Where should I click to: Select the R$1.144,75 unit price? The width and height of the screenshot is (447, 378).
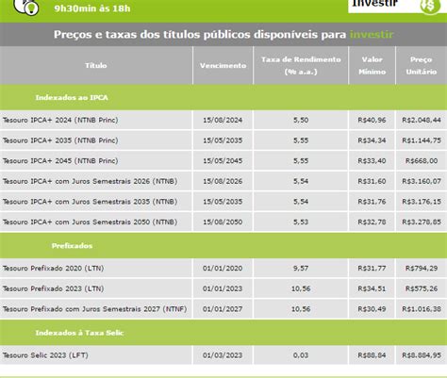coord(422,140)
